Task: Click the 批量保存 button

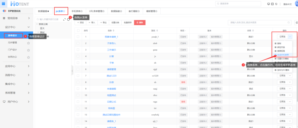Action: tap(128, 23)
